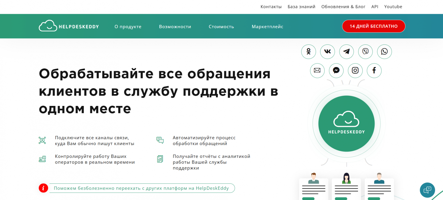
Task: Select the WhatsApp channel icon
Action: (384, 52)
